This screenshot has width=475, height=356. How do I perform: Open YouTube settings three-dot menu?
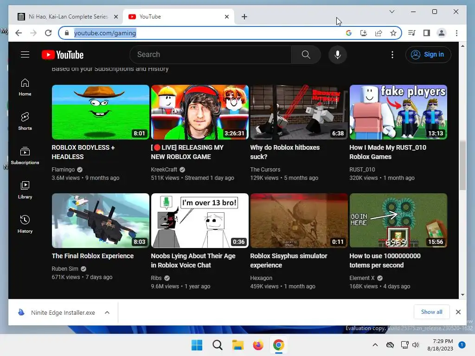pos(392,55)
